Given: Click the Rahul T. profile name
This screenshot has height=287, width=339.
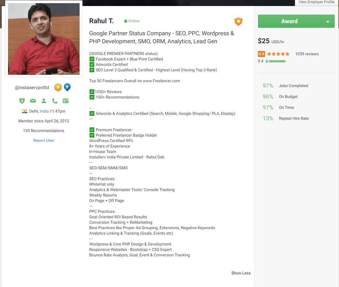Looking at the screenshot, I should point(101,21).
